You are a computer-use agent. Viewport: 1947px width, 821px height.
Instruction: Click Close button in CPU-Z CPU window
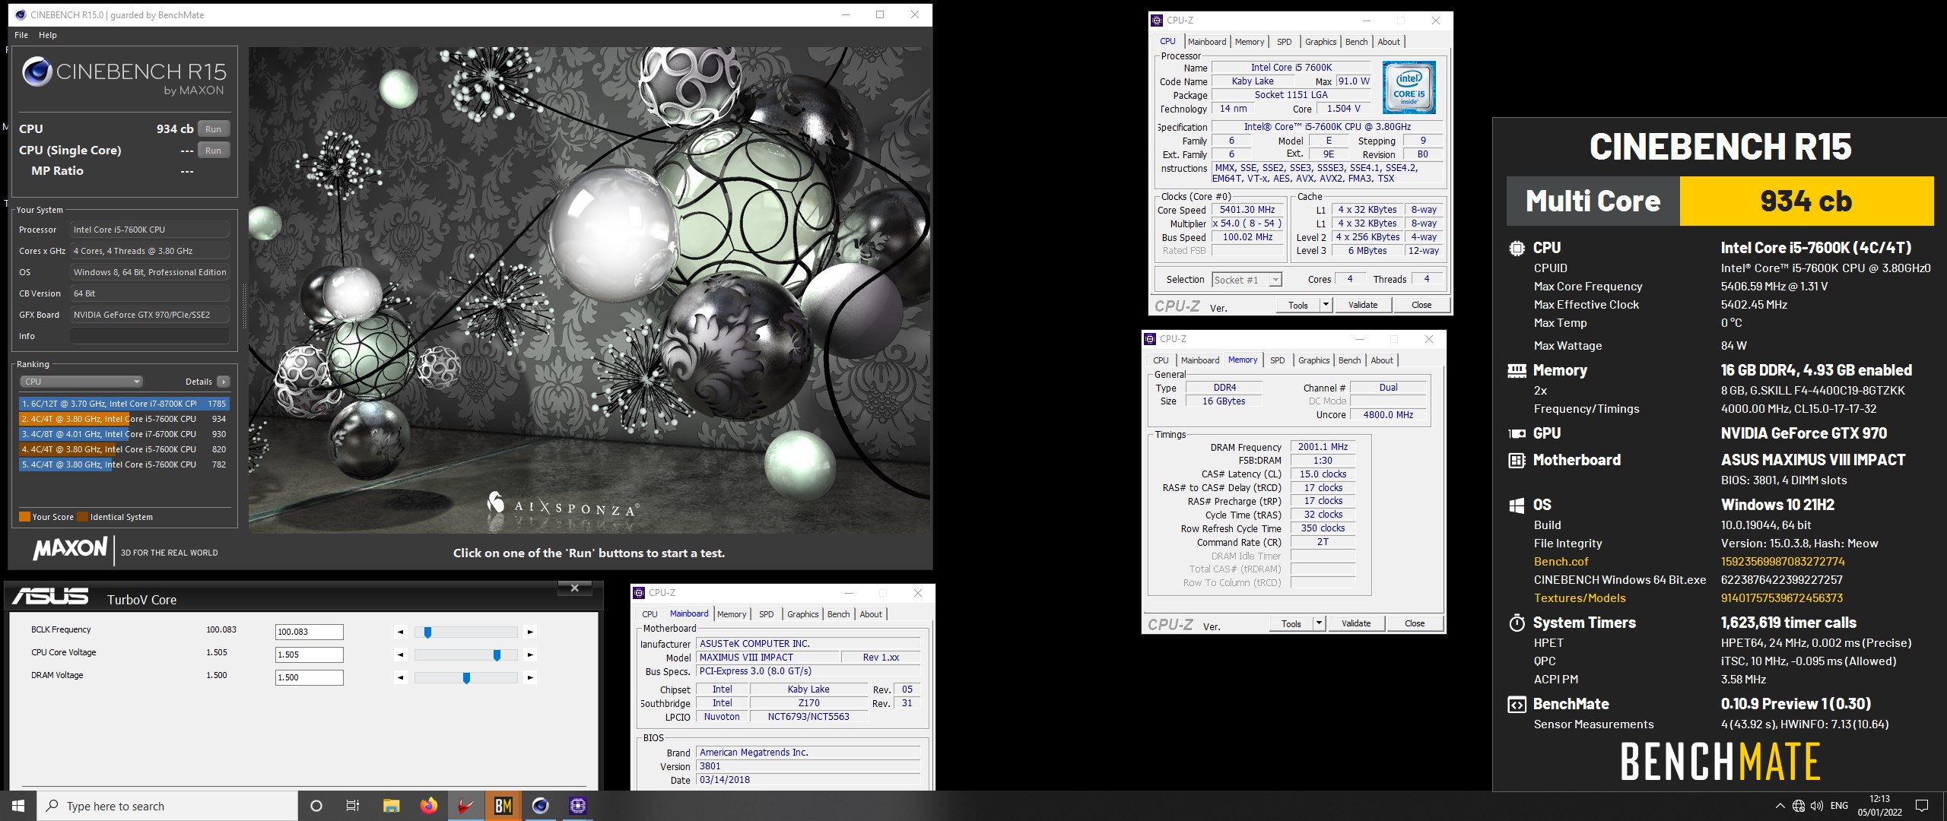tap(1421, 305)
